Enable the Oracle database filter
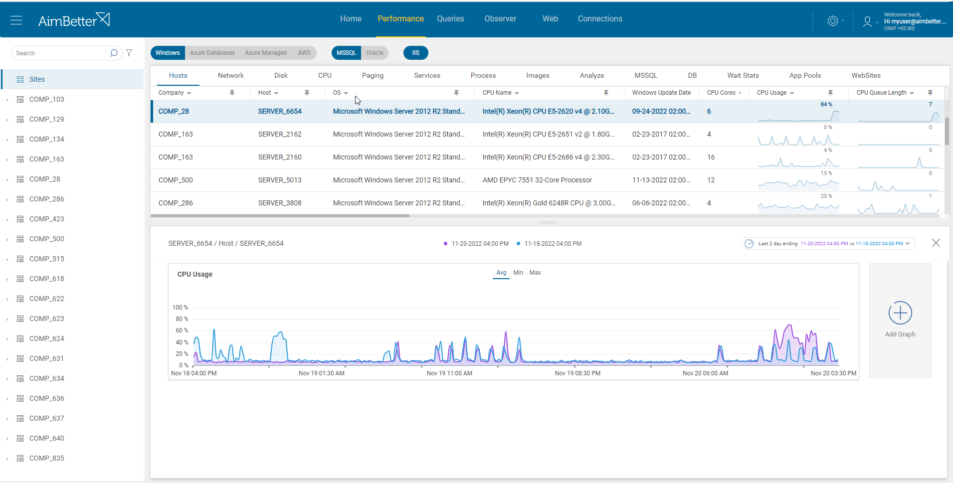The image size is (953, 483). coord(375,52)
